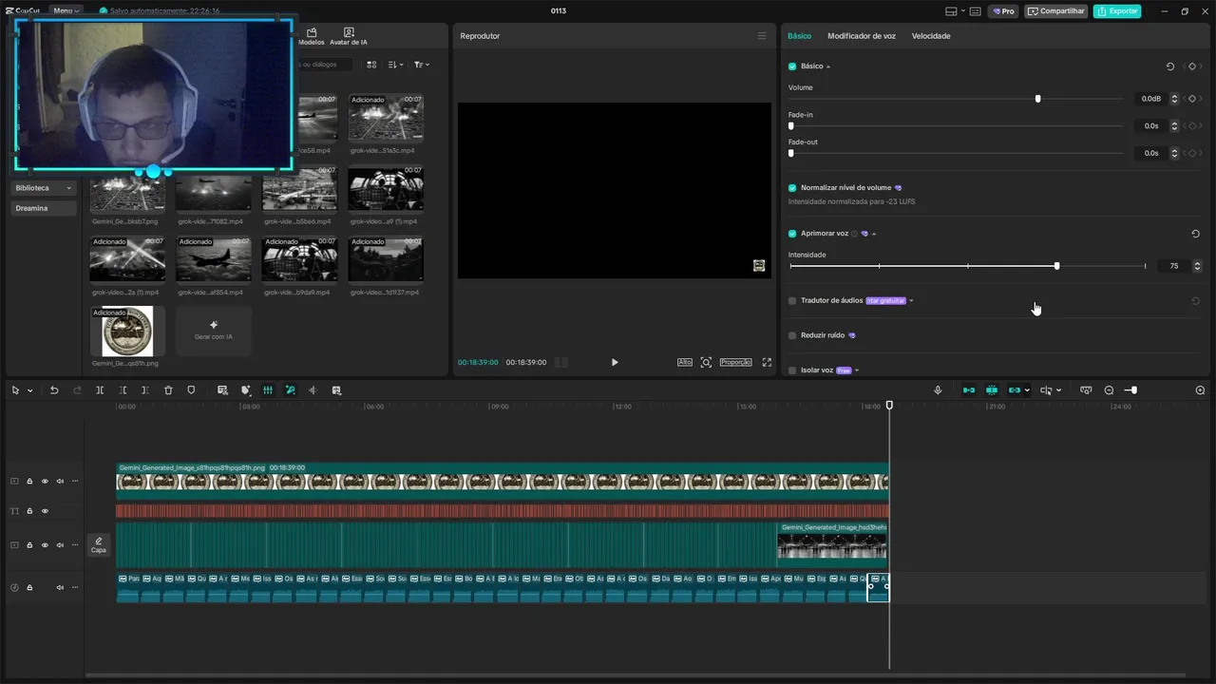Viewport: 1216px width, 684px height.
Task: Hide the top video track with eye icon
Action: click(x=45, y=482)
